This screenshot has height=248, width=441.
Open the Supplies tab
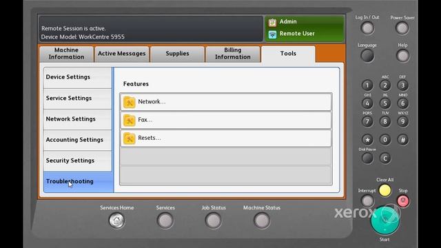pyautogui.click(x=177, y=54)
